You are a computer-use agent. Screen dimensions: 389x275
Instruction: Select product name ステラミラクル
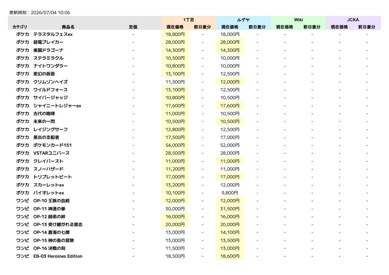coord(48,58)
